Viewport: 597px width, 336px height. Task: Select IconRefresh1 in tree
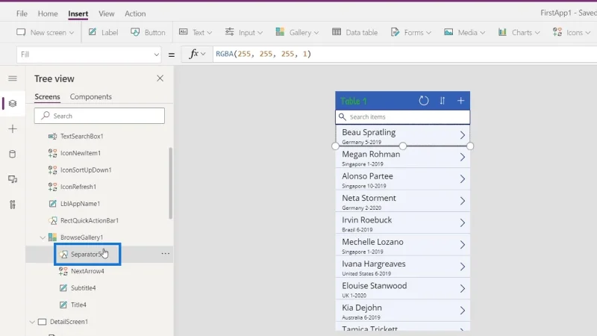[x=78, y=187]
